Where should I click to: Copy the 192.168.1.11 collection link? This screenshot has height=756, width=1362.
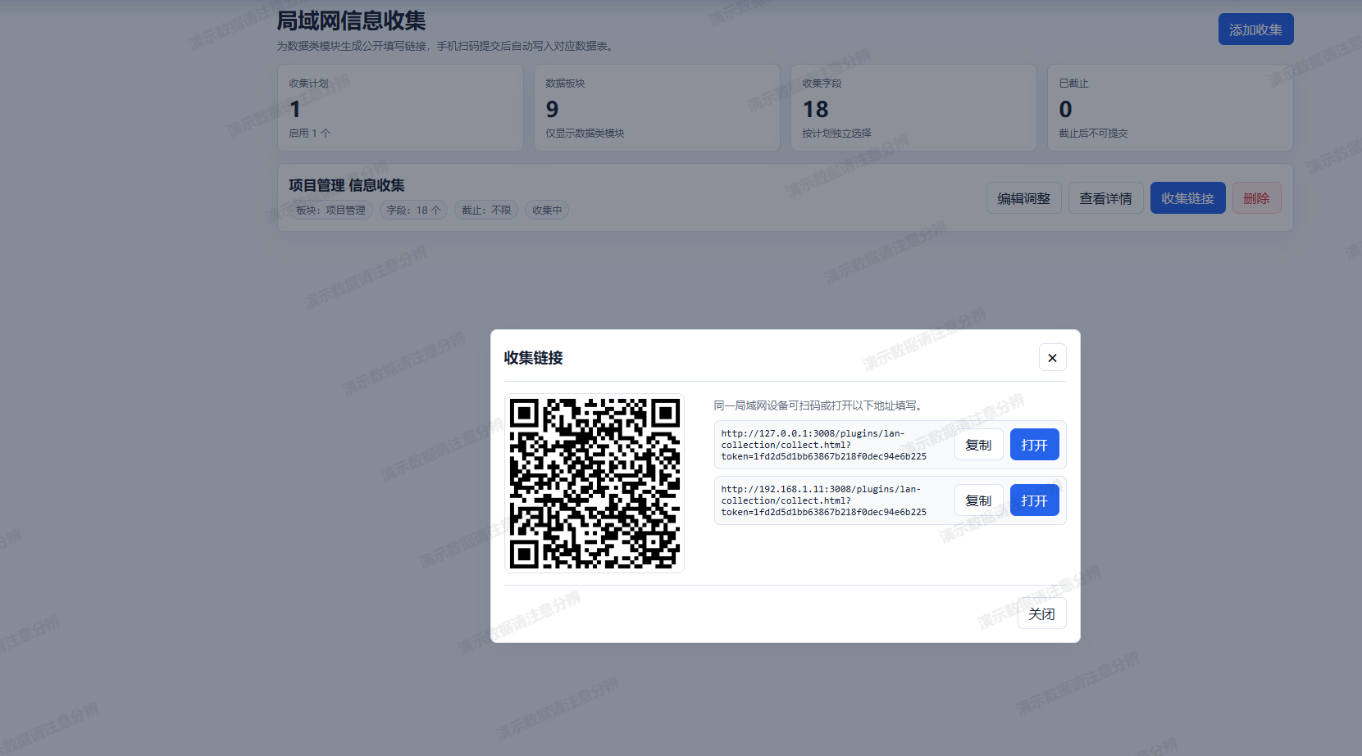click(978, 500)
